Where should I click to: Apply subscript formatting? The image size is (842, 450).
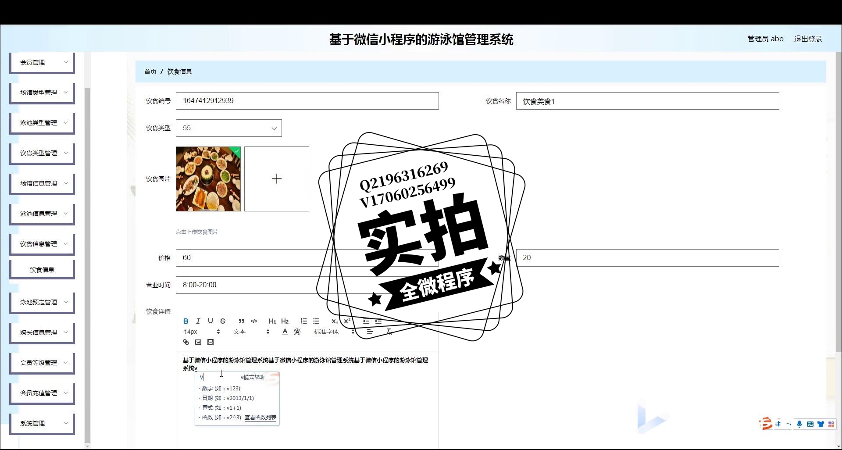[335, 321]
